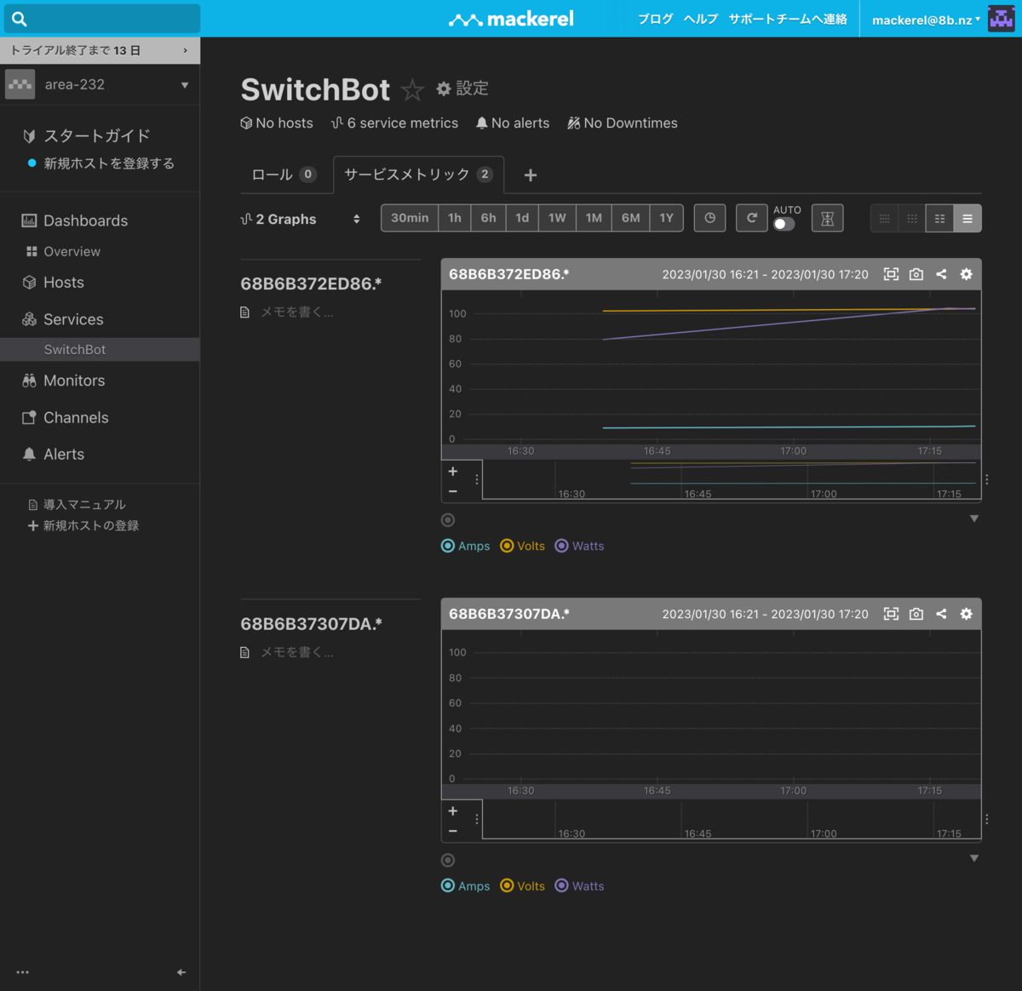Open 68B6B37307DA graph settings gear
Viewport: 1022px width, 991px height.
coord(966,614)
